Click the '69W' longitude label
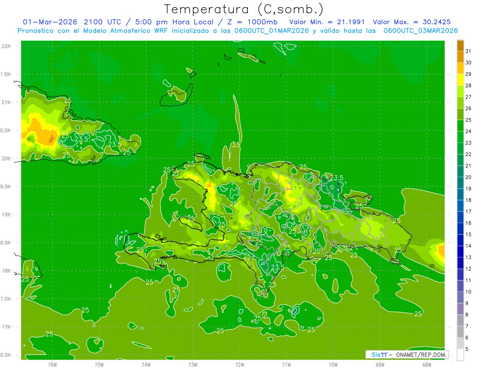479x370 pixels. tap(380, 364)
